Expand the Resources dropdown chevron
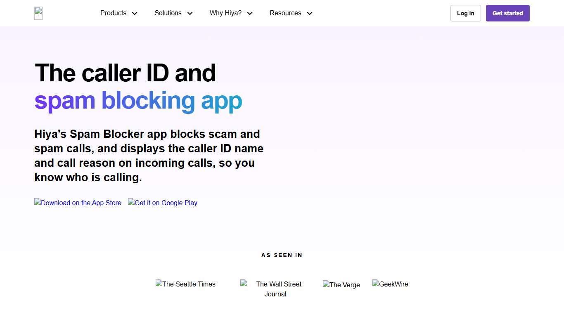This screenshot has width=564, height=317. [309, 13]
